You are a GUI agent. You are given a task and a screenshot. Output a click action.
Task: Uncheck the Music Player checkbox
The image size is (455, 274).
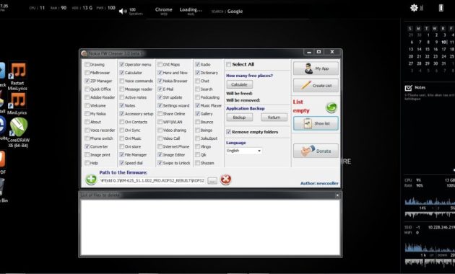[x=198, y=105]
